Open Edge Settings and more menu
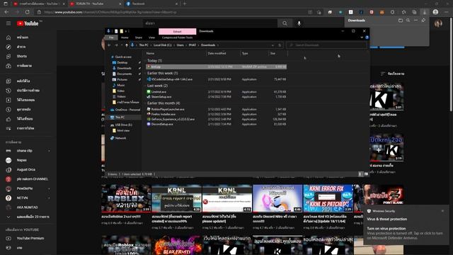Image resolution: width=453 pixels, height=255 pixels. coord(447,12)
